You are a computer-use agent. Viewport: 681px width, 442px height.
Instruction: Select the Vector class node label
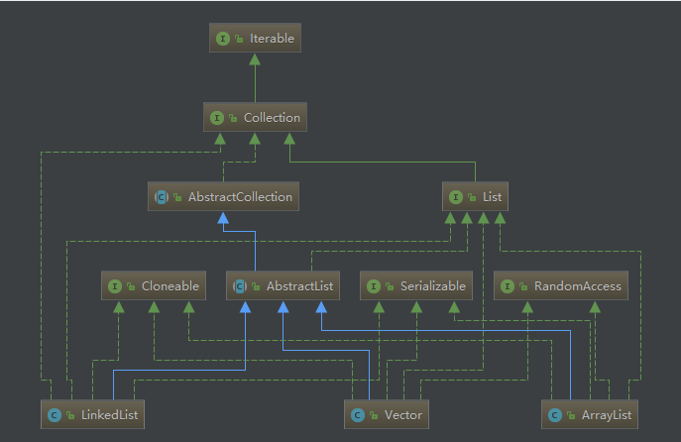point(403,414)
